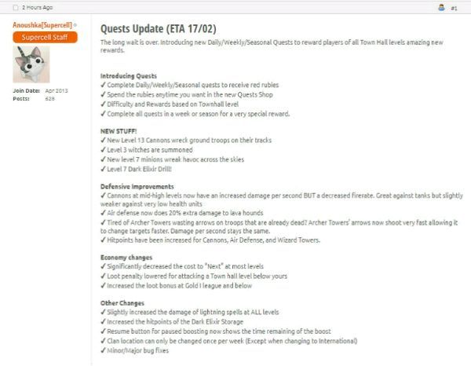Click the orange Supercell Staff badge
This screenshot has height=366, width=471.
[45, 37]
